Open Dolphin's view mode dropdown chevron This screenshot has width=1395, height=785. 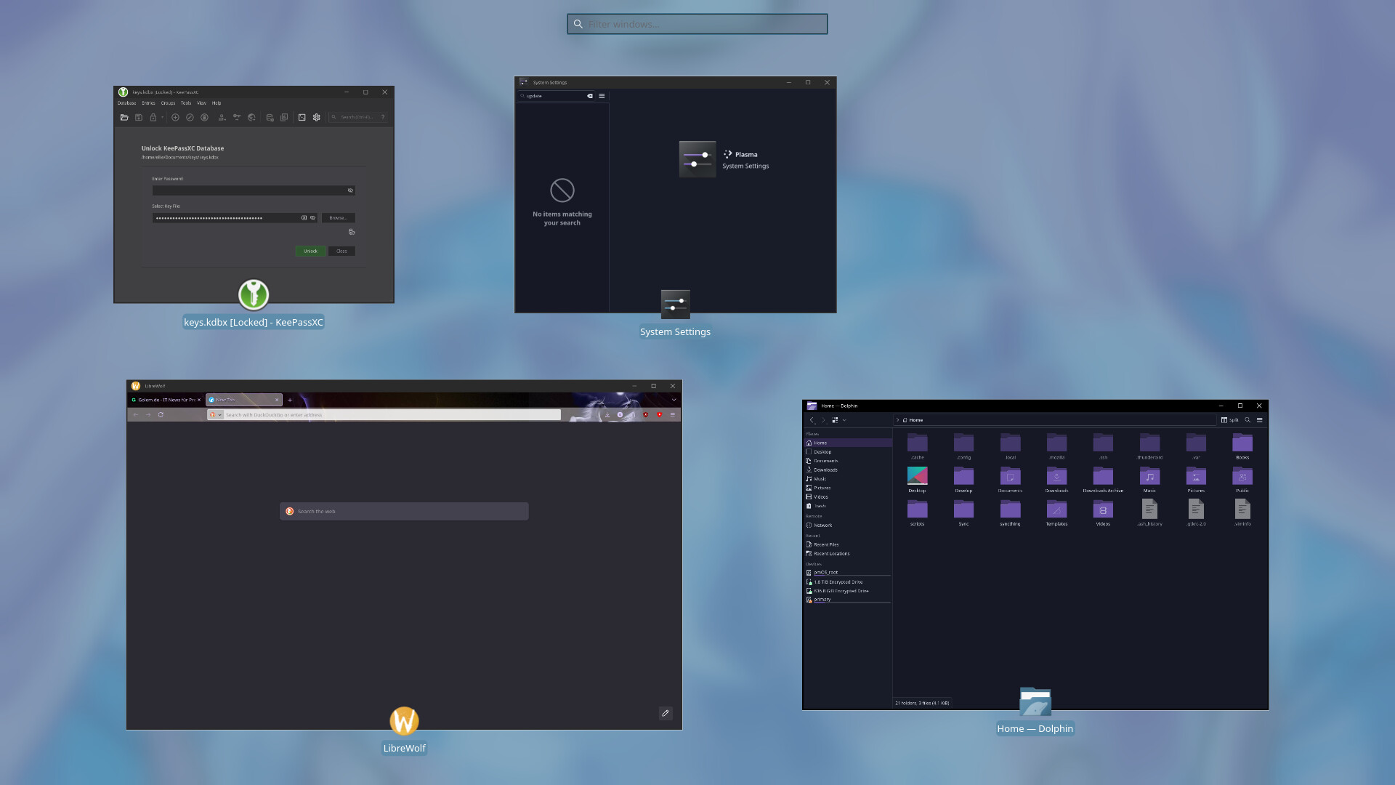(x=844, y=420)
